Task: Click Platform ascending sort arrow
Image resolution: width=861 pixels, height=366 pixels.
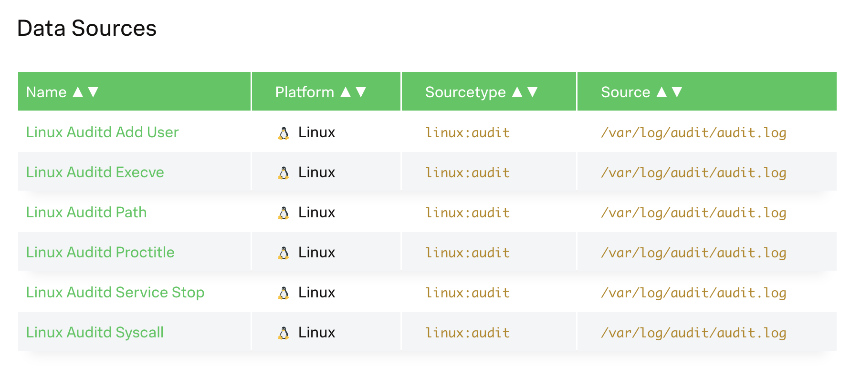Action: click(x=346, y=91)
